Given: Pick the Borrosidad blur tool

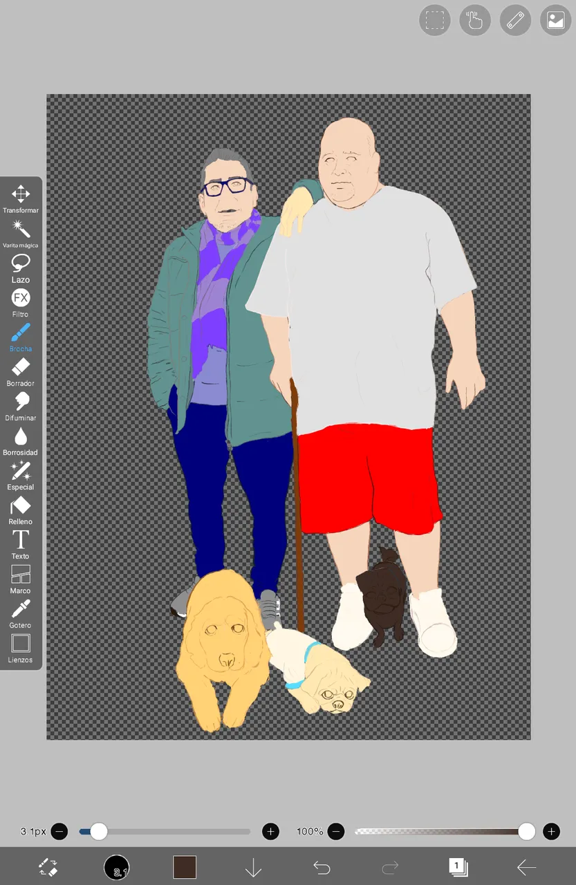Looking at the screenshot, I should coord(21,440).
